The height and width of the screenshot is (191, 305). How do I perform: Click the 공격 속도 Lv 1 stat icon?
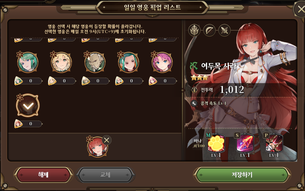click(x=194, y=103)
